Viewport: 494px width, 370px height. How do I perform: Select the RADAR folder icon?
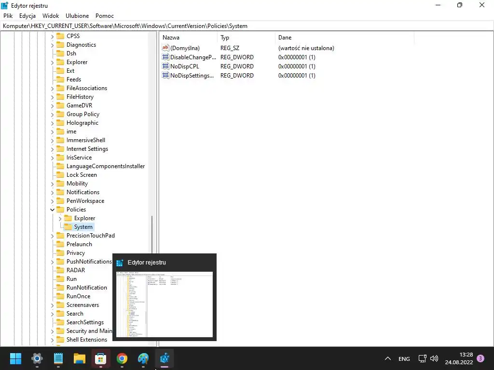(x=60, y=270)
